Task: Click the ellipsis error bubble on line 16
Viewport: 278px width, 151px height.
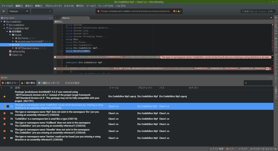Action: [267, 69]
